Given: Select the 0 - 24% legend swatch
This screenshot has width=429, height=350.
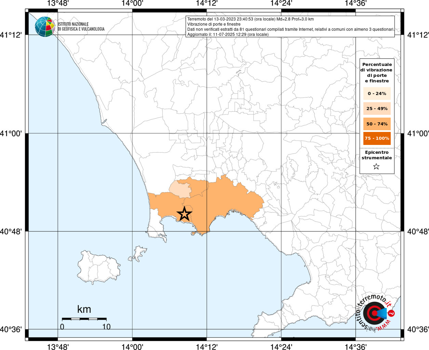Looking at the screenshot, I should coord(377,93).
